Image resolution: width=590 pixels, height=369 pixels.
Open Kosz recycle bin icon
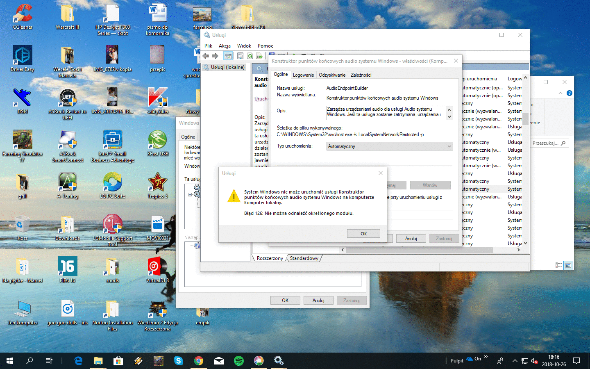pos(23,228)
